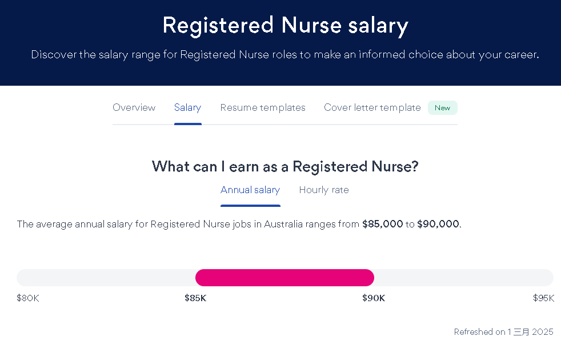This screenshot has width=561, height=340.
Task: Click the 'Discover the salary range' subtitle
Action: click(x=285, y=55)
